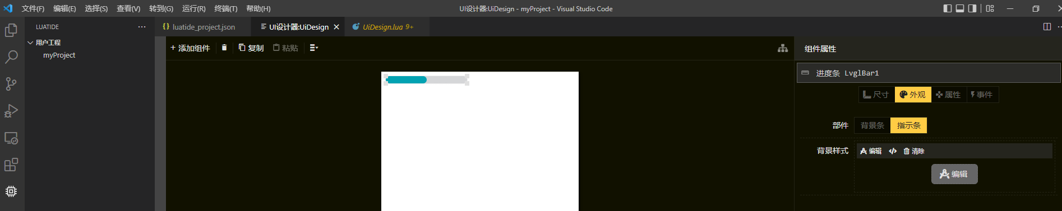Open the 终端(T) menu
The height and width of the screenshot is (211, 1062).
tap(226, 8)
